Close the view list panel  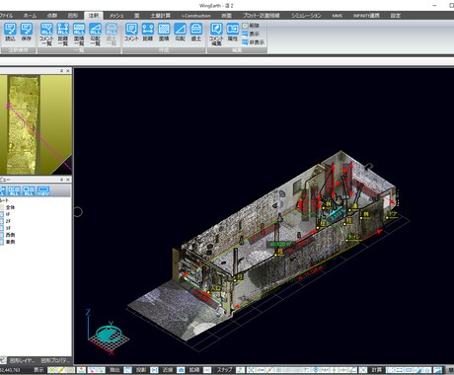68,180
